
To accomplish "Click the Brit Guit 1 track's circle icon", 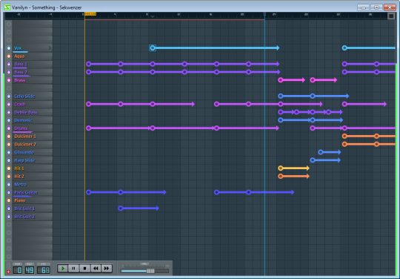I will (9, 209).
